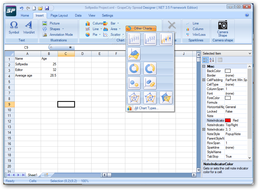Show properties in categorized view
The width and height of the screenshot is (259, 190).
coord(205,60)
